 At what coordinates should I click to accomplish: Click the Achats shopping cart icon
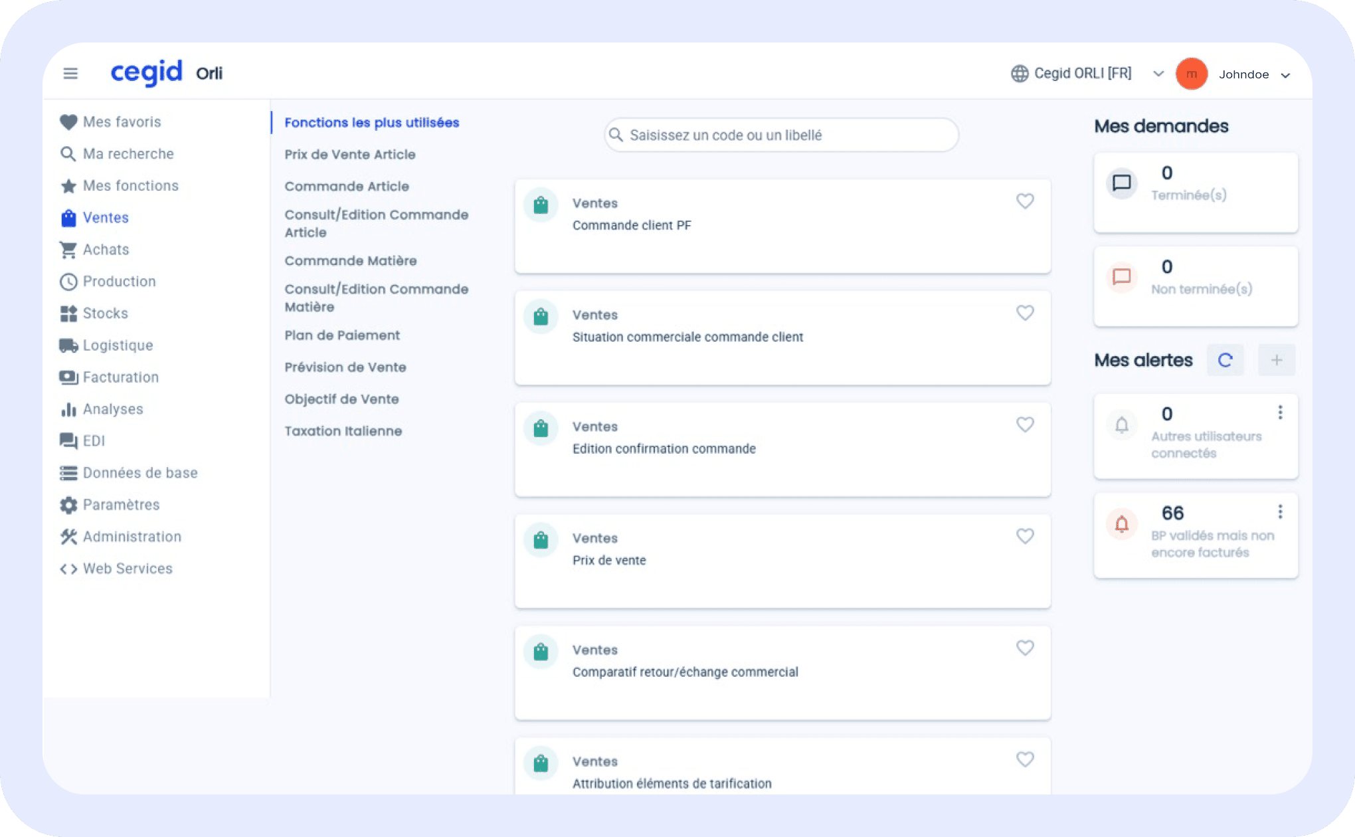pyautogui.click(x=68, y=250)
